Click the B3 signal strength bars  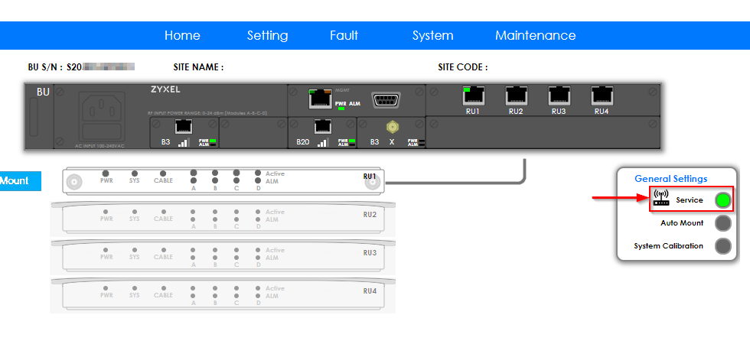(x=184, y=142)
